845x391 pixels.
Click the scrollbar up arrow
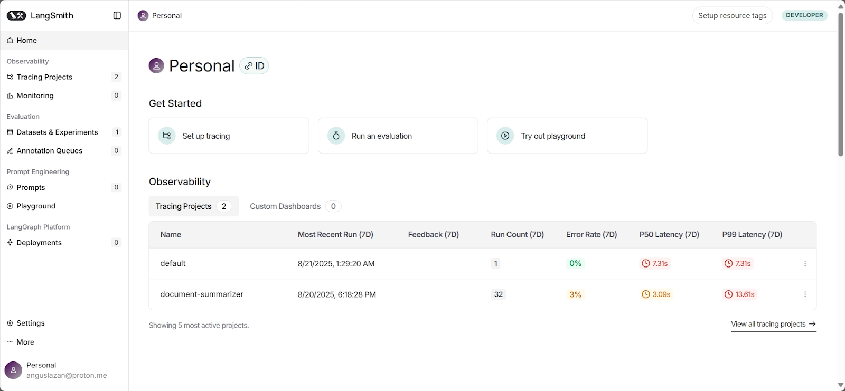[841, 6]
